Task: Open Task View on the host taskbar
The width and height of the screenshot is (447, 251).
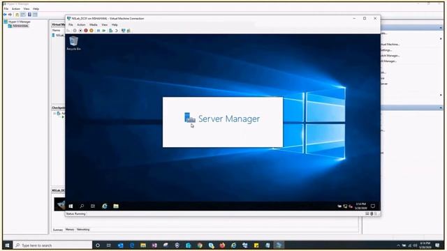Action: pos(109,245)
